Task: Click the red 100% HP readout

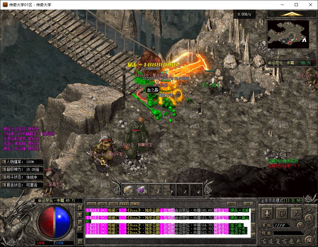Action: pyautogui.click(x=41, y=243)
